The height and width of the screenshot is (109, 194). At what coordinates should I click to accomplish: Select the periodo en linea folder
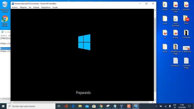pyautogui.click(x=176, y=7)
